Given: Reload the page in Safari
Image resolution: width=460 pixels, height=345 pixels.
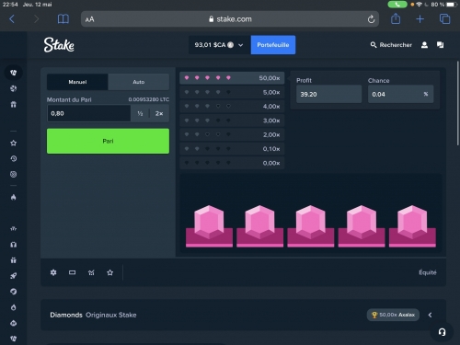Looking at the screenshot, I should point(371,19).
